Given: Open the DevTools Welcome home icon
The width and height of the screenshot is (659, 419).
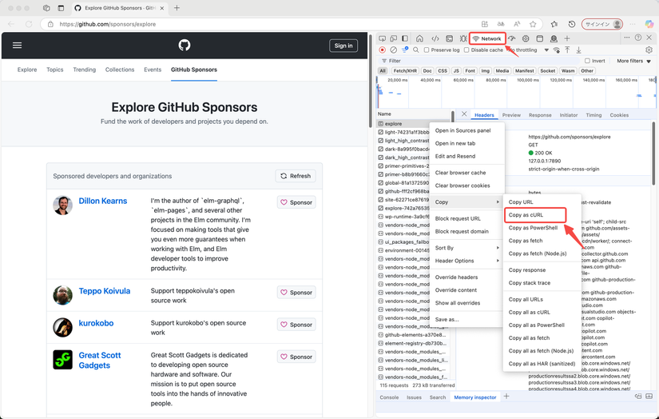Looking at the screenshot, I should [x=419, y=38].
